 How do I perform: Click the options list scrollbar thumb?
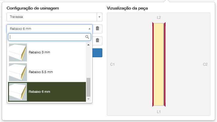click(x=88, y=87)
